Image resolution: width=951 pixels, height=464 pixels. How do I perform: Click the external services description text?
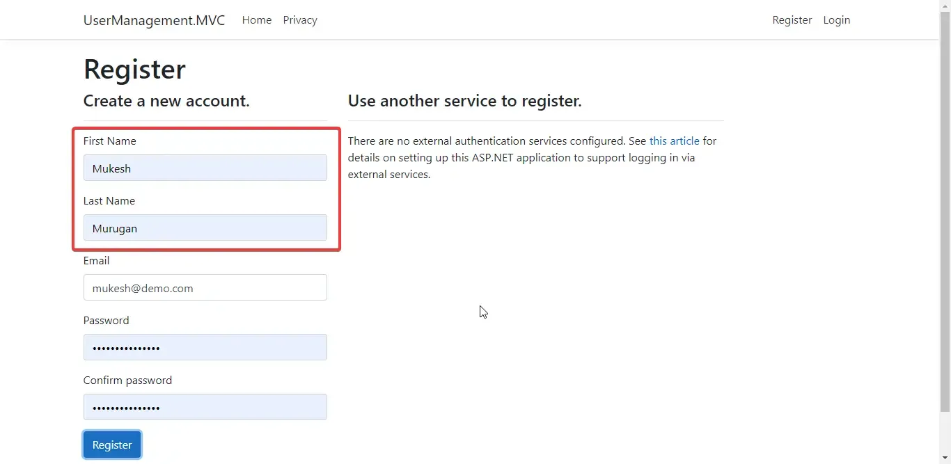[532, 157]
